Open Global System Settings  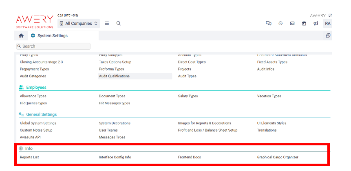tap(38, 123)
